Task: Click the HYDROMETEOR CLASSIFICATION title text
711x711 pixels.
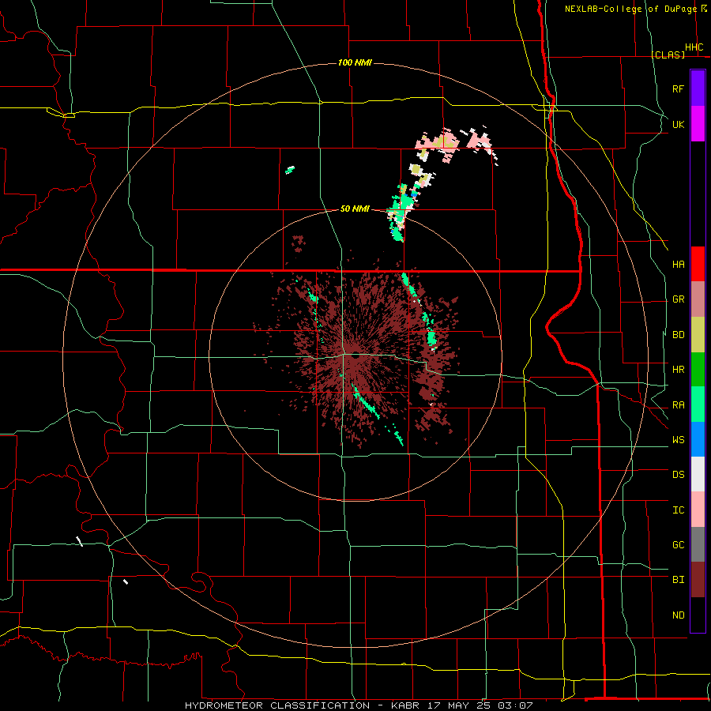Action: click(277, 705)
